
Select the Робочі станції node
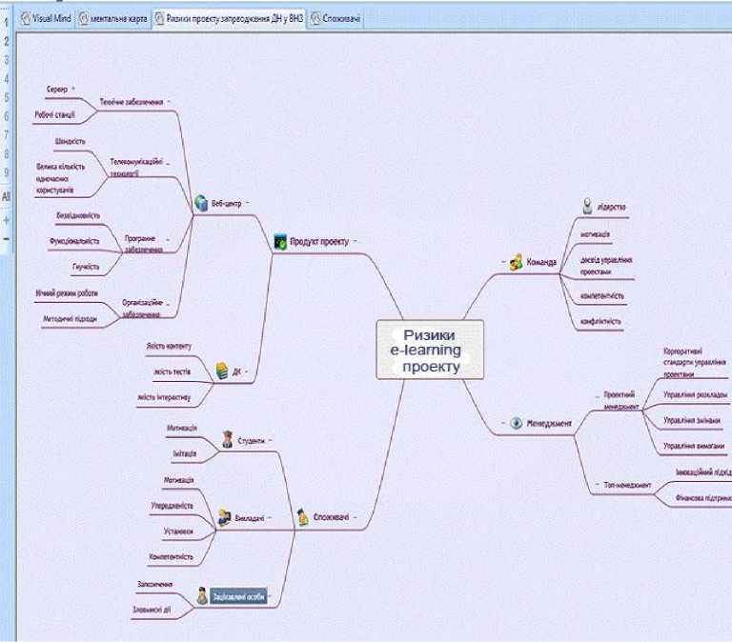tap(54, 114)
